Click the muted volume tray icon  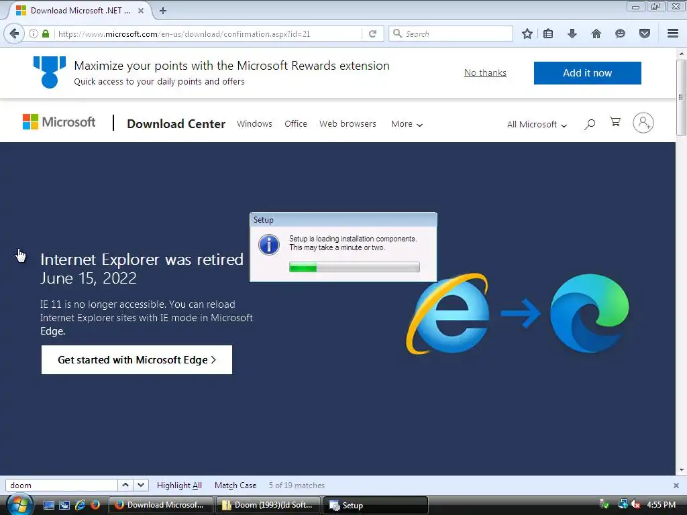tap(635, 504)
